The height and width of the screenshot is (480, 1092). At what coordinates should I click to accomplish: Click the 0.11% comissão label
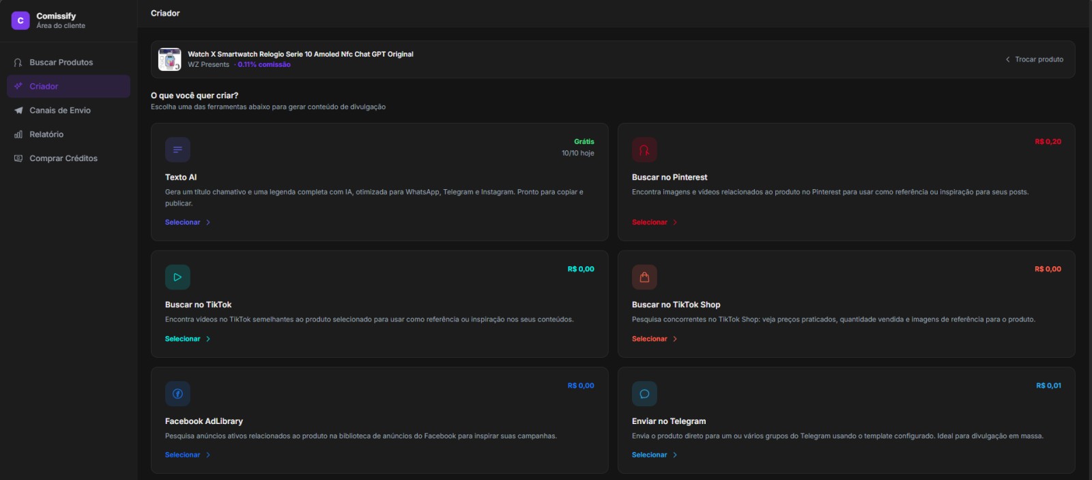(x=264, y=65)
